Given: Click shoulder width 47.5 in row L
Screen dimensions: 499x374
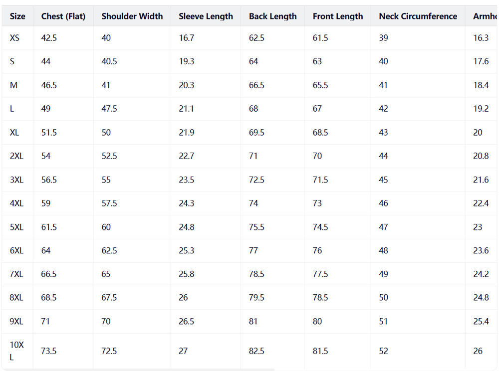Looking at the screenshot, I should tap(109, 109).
